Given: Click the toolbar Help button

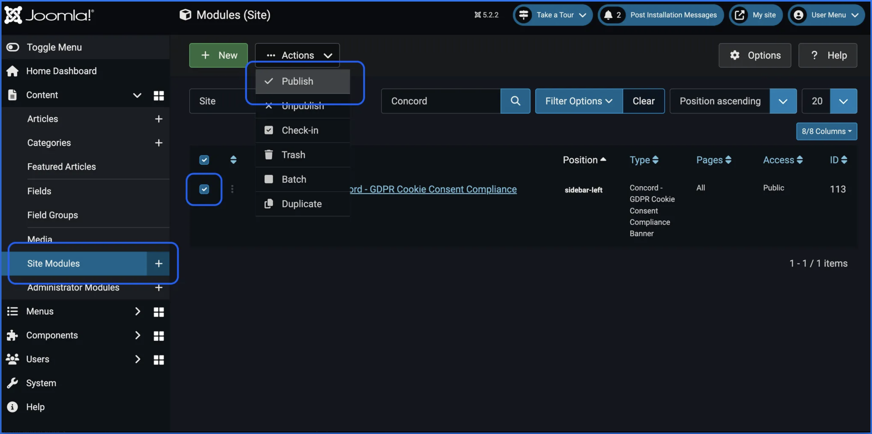Looking at the screenshot, I should pos(828,55).
